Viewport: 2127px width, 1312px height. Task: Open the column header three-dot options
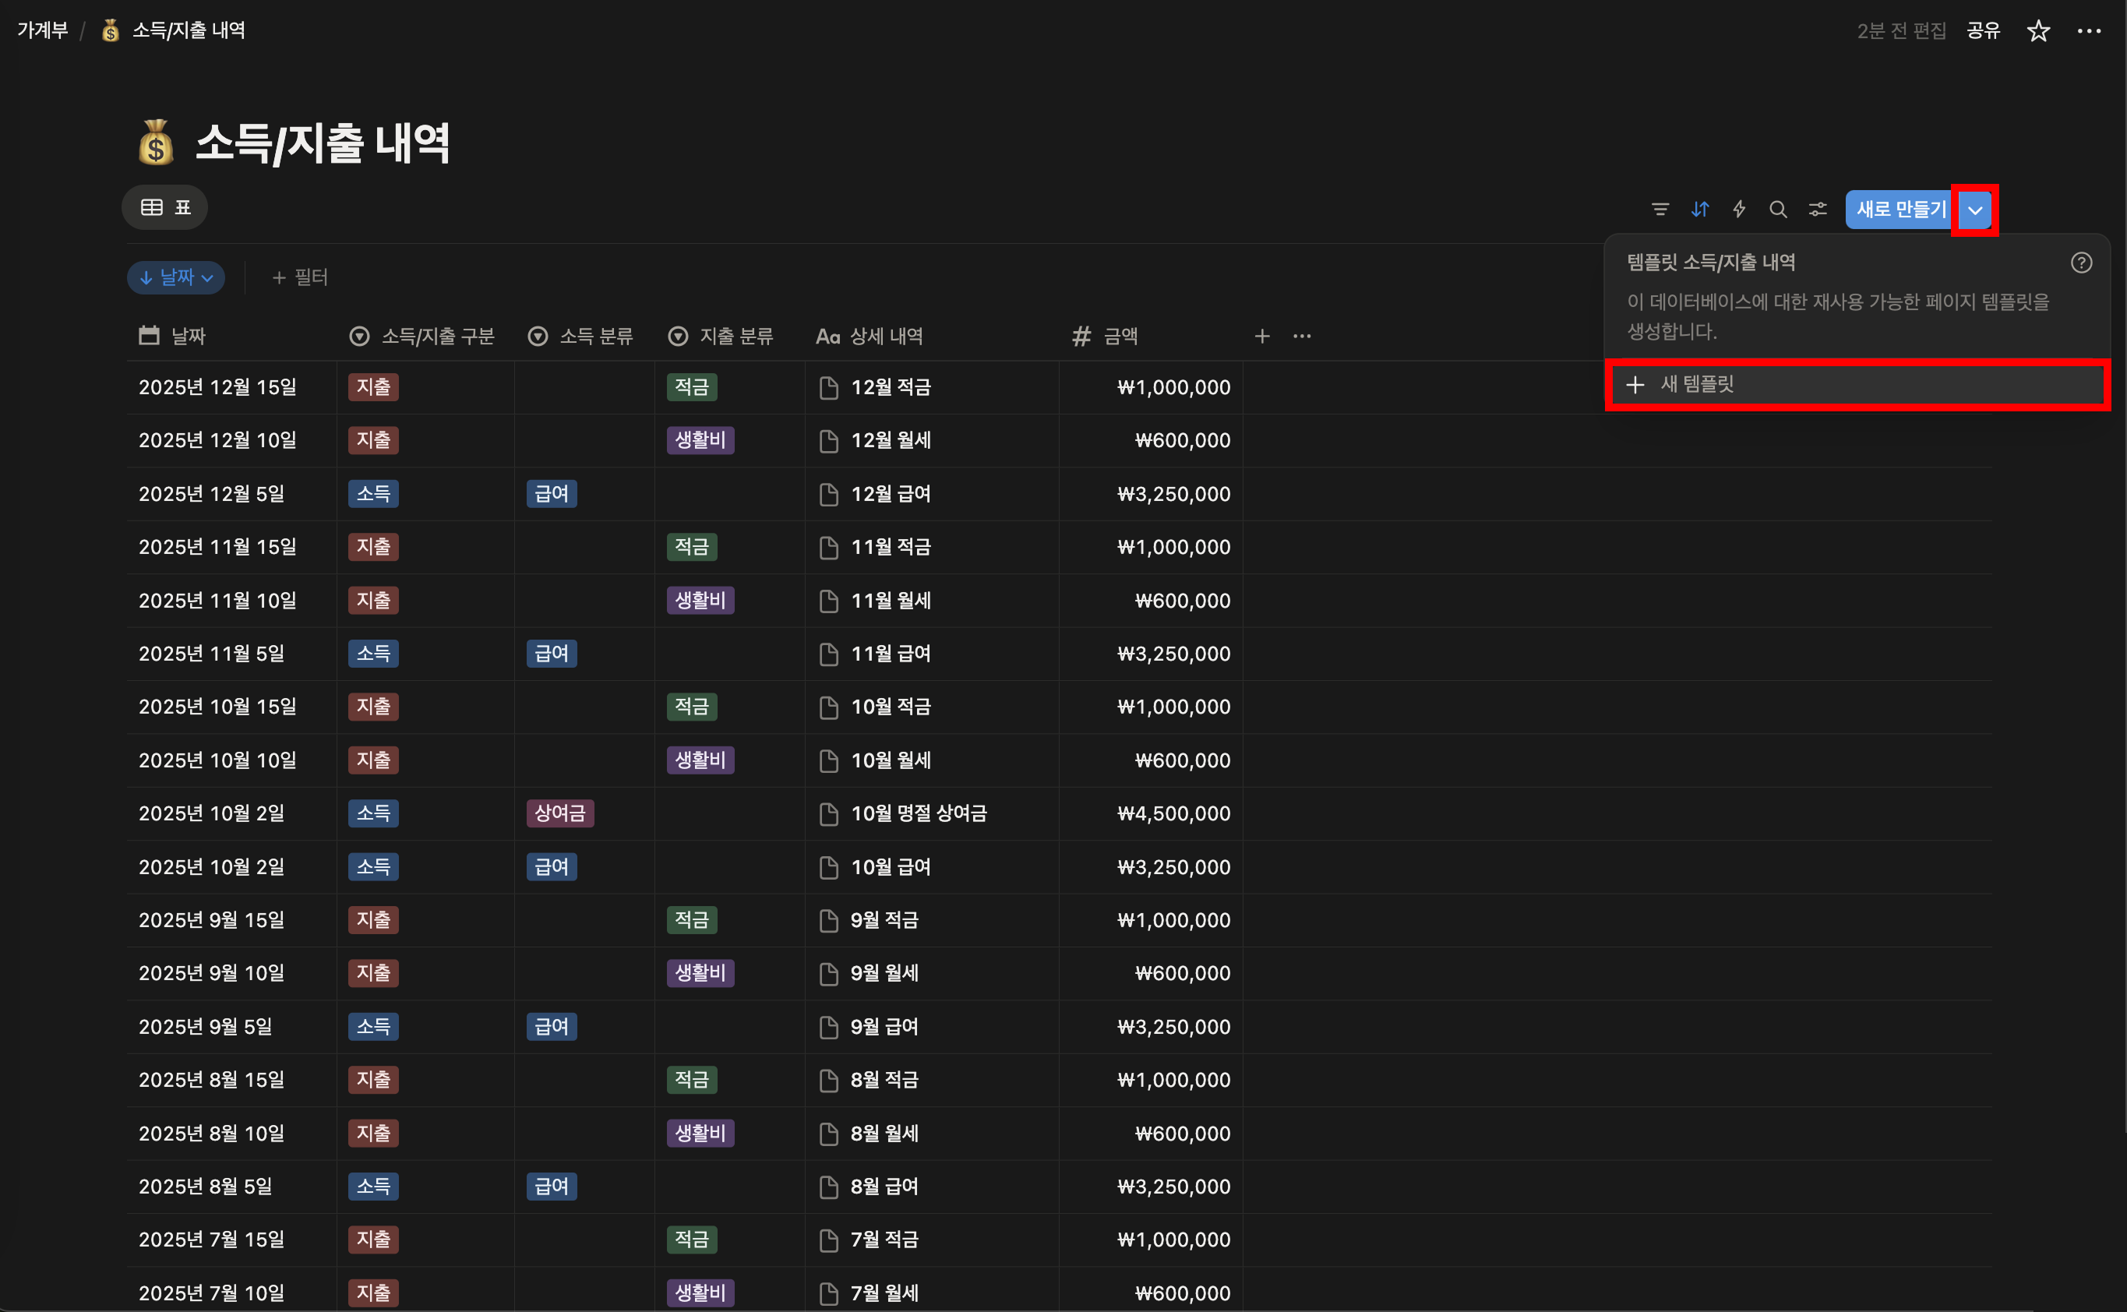coord(1302,337)
